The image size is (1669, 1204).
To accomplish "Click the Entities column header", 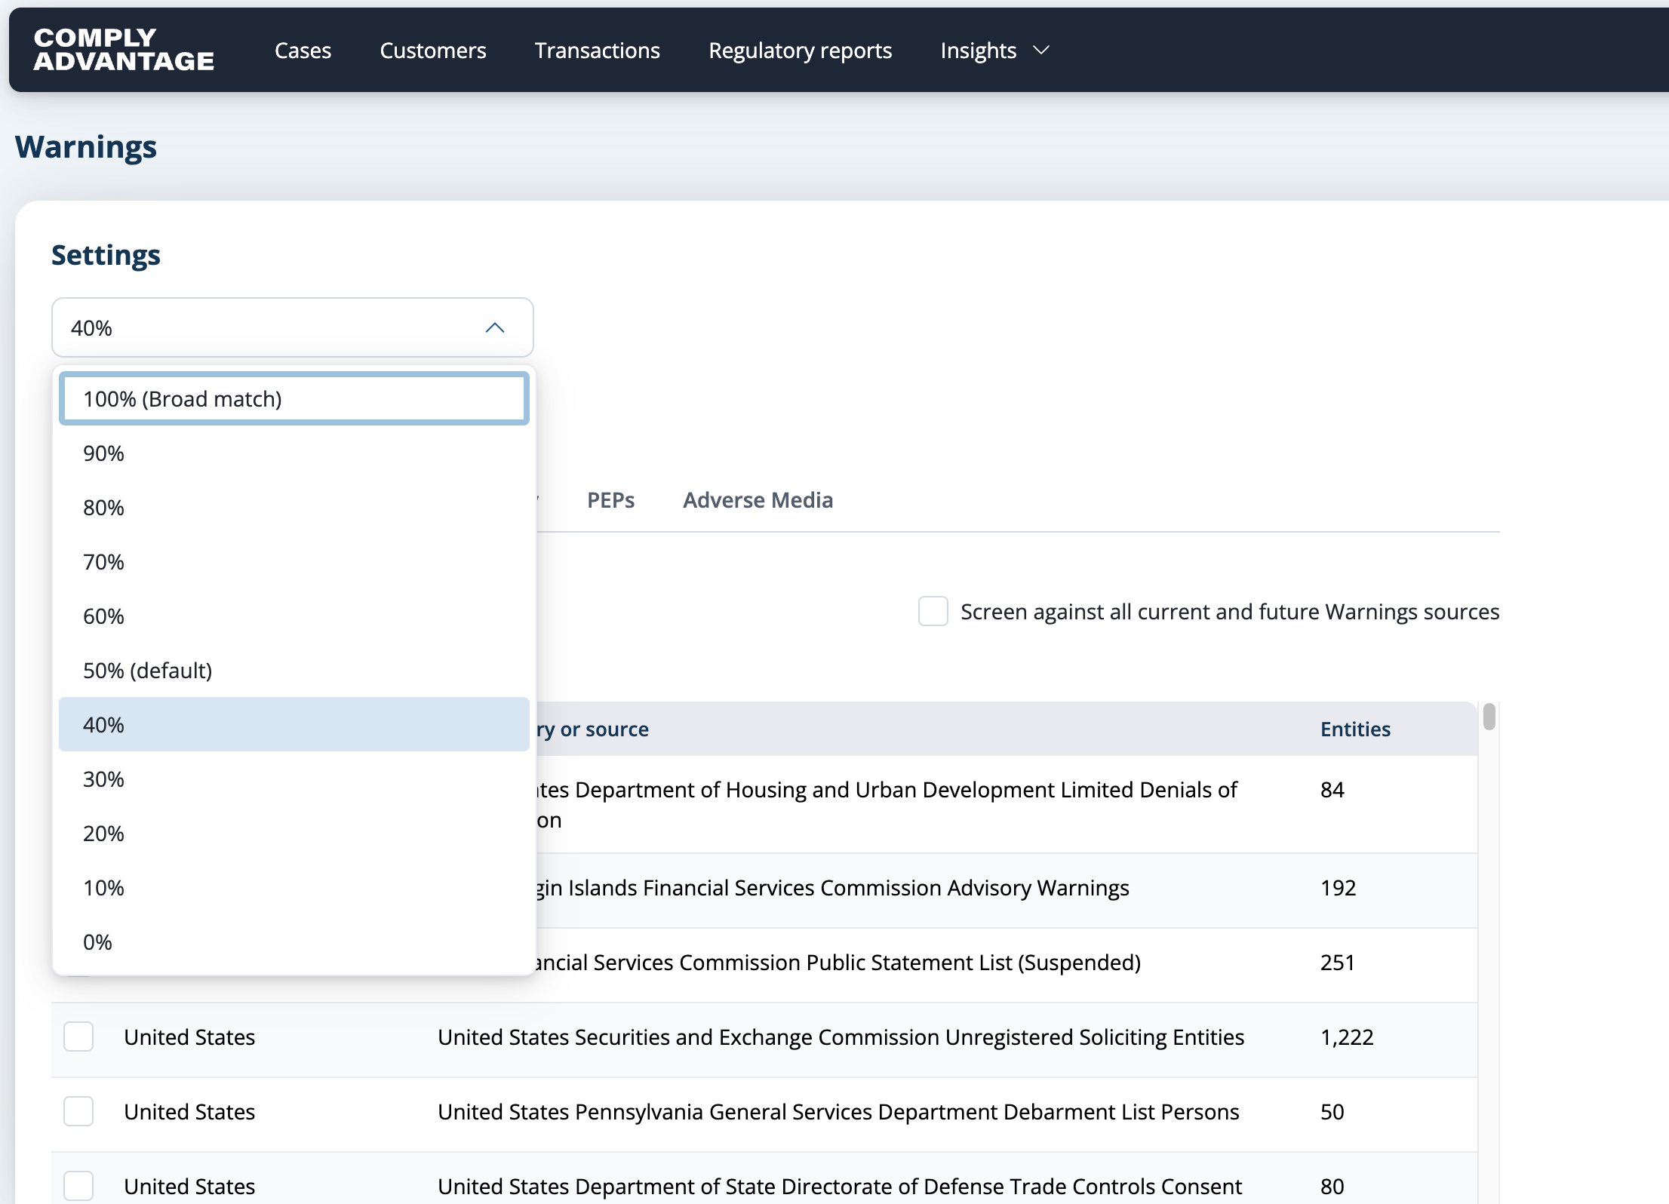I will (1355, 729).
